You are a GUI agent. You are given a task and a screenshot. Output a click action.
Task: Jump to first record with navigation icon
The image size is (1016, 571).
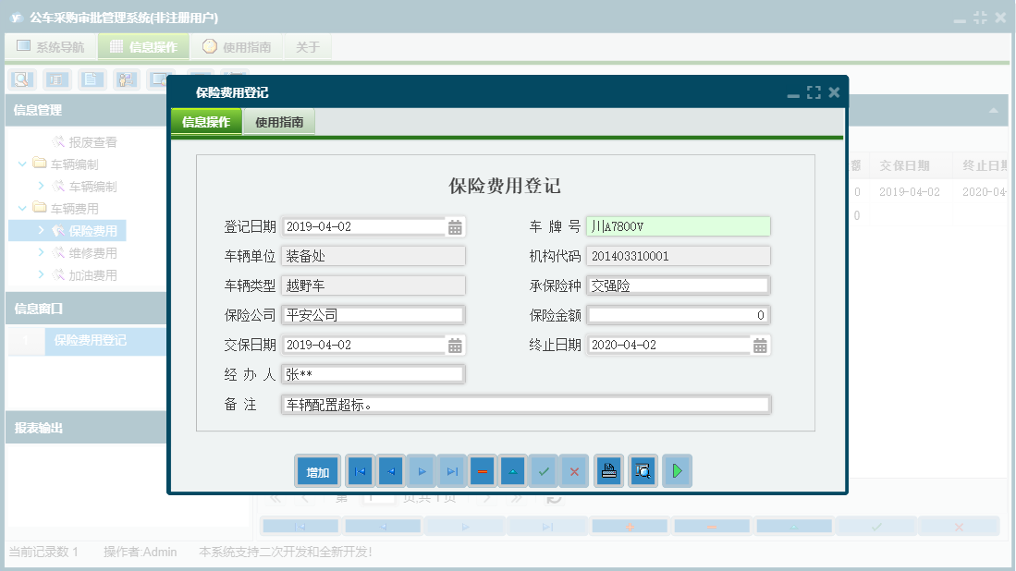[360, 471]
